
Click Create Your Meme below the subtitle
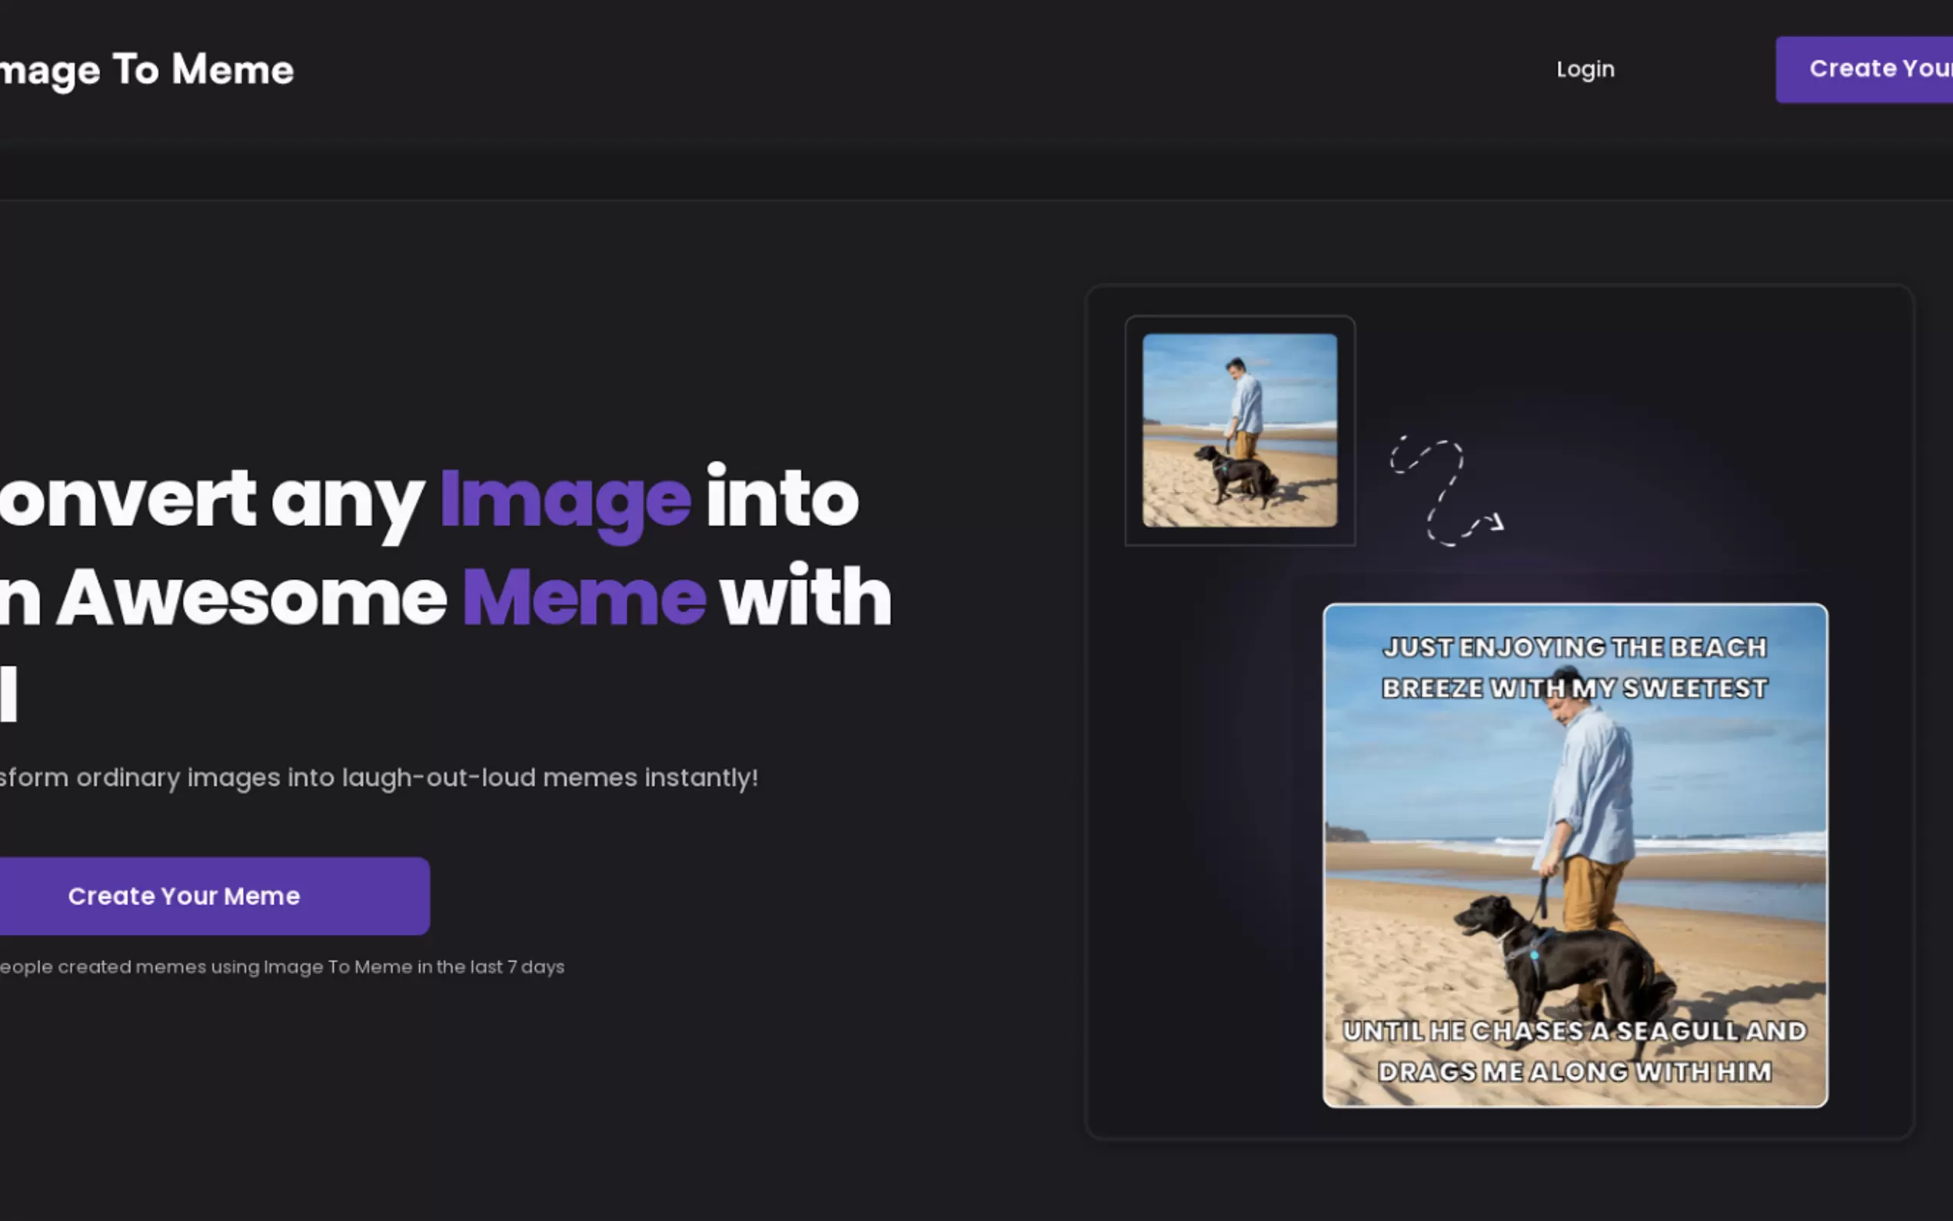coord(184,897)
